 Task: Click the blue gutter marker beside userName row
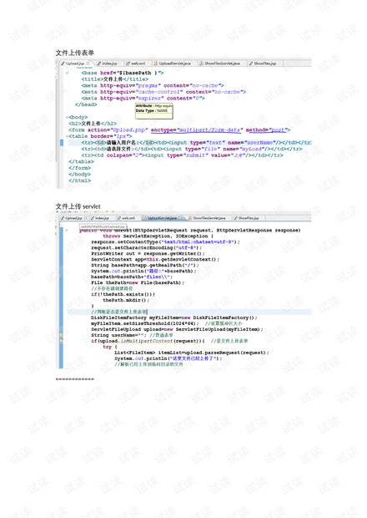click(62, 143)
